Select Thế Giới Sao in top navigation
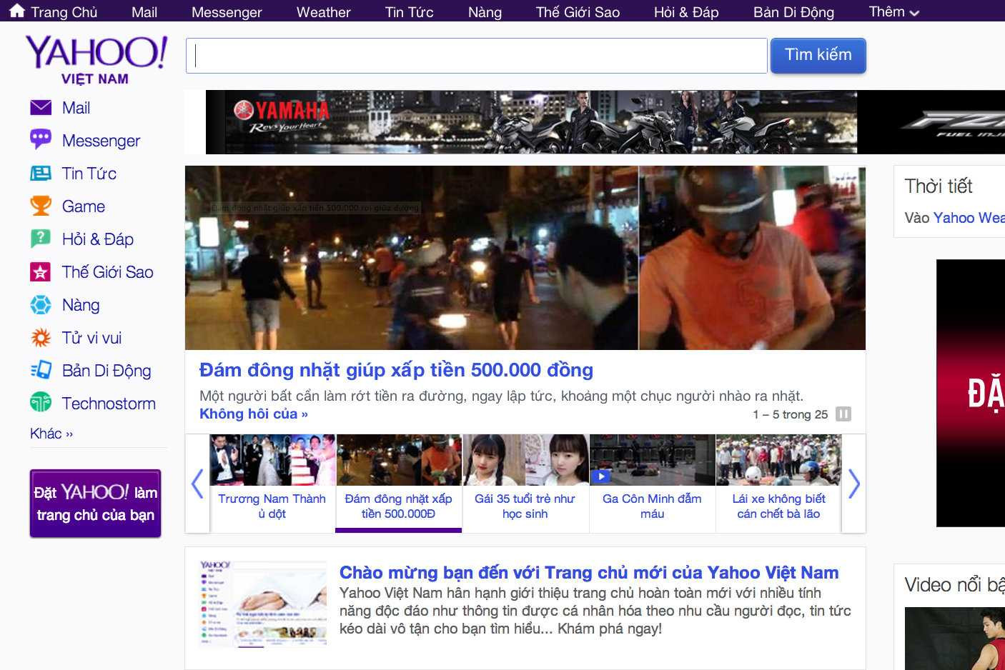1005x670 pixels. pos(578,12)
